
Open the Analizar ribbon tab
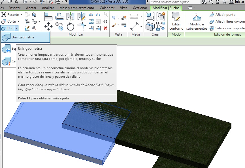pos(48,8)
